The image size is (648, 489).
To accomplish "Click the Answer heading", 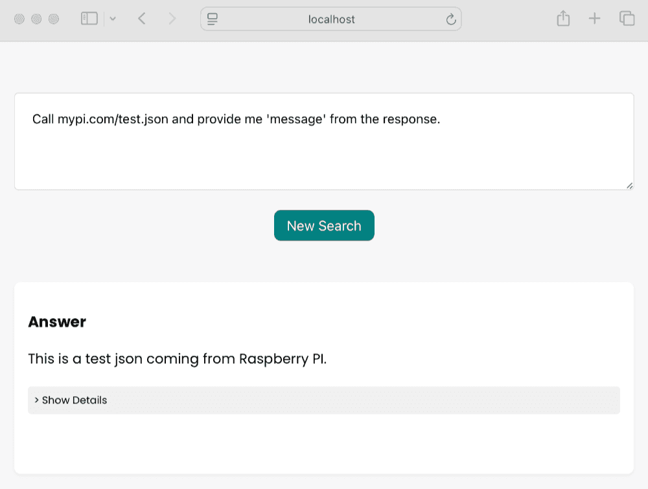I will pyautogui.click(x=57, y=322).
